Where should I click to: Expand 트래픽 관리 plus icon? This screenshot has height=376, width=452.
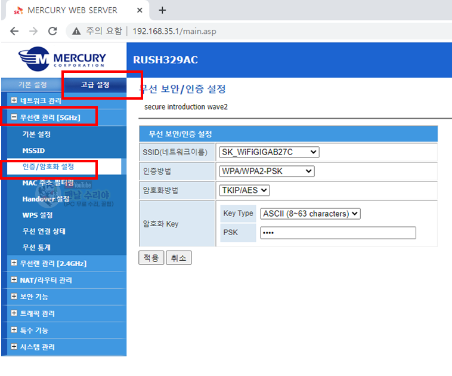14,313
